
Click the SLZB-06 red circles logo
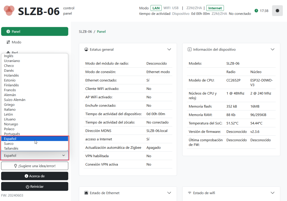[x=9, y=11]
